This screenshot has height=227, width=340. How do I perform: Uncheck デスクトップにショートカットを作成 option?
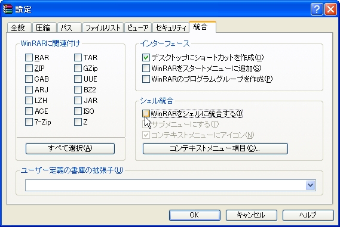(146, 58)
